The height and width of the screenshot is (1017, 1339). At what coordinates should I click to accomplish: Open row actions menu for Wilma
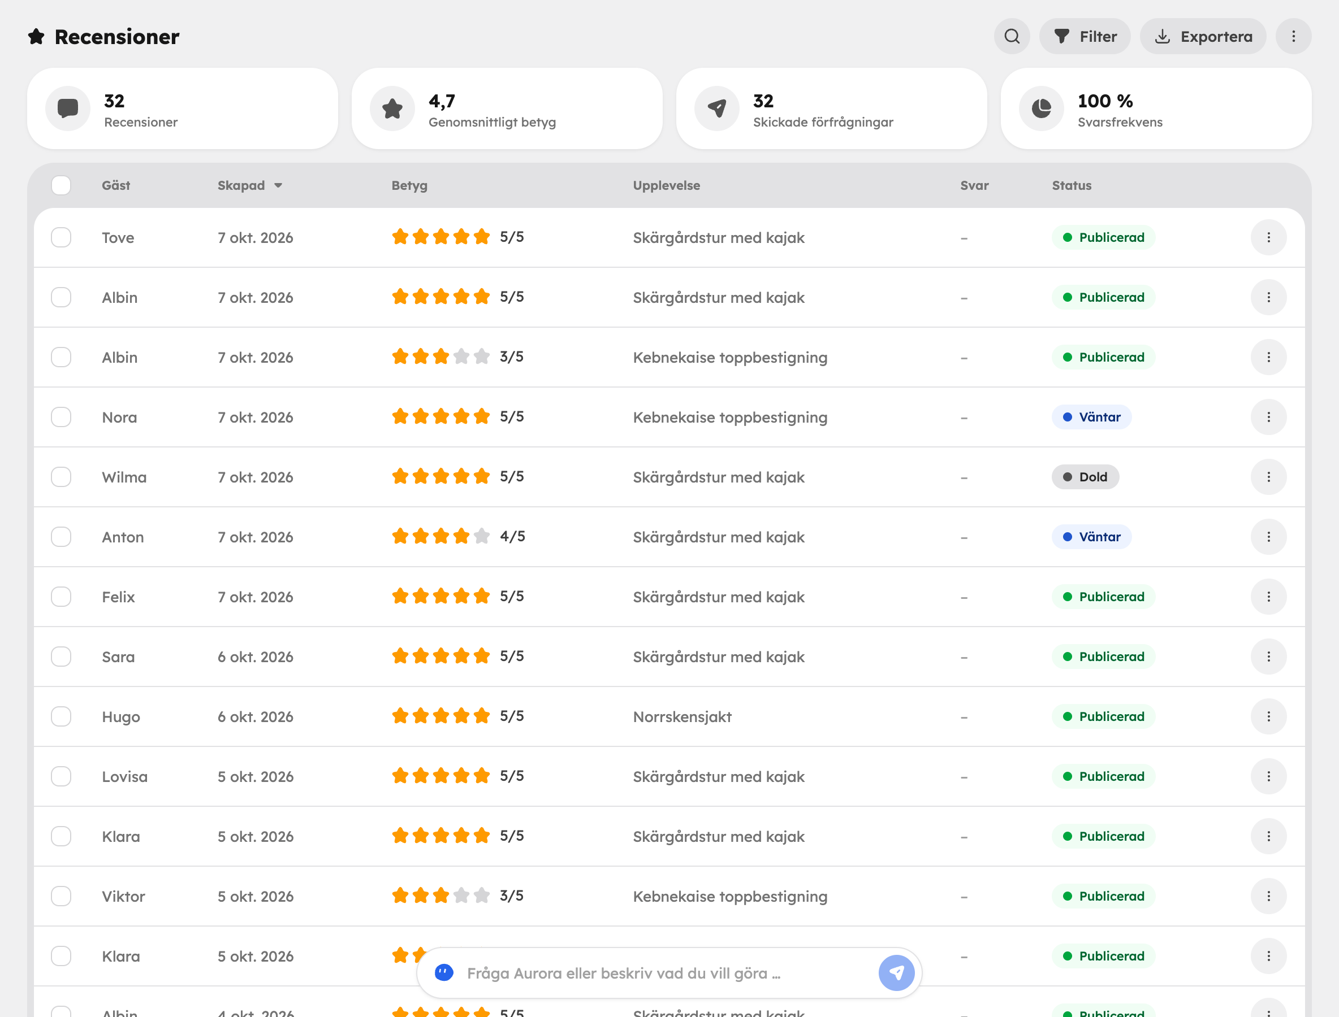1269,477
